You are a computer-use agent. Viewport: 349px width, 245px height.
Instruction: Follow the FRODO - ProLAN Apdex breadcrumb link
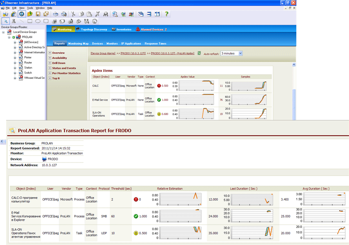pos(173,53)
